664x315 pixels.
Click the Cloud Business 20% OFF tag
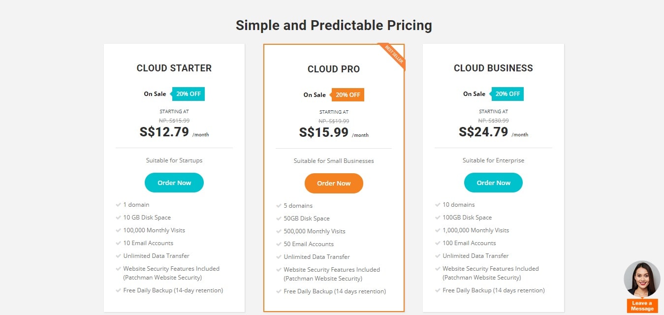click(507, 94)
